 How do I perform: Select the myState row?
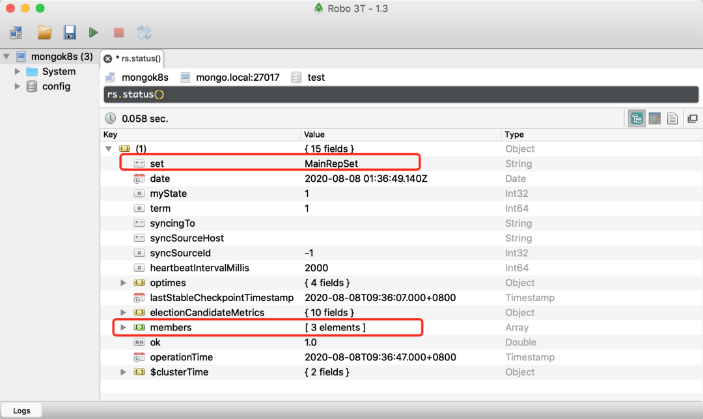point(401,194)
